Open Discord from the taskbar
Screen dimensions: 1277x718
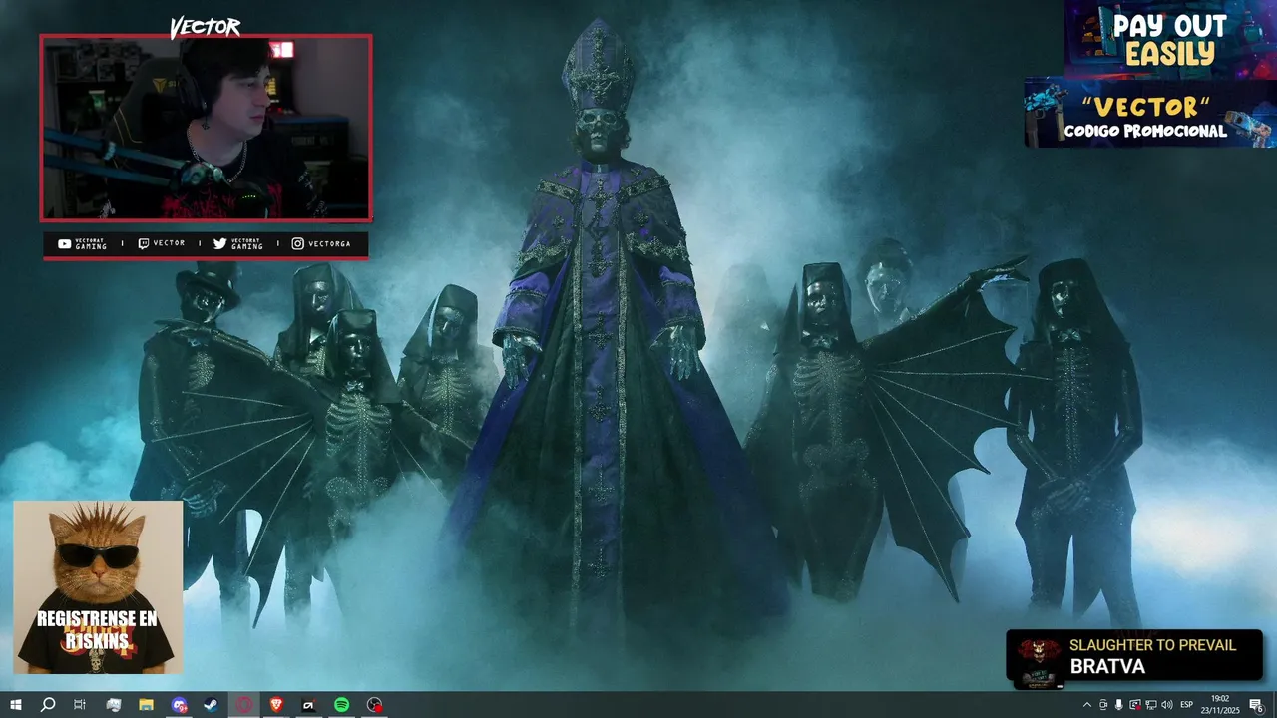pyautogui.click(x=179, y=705)
